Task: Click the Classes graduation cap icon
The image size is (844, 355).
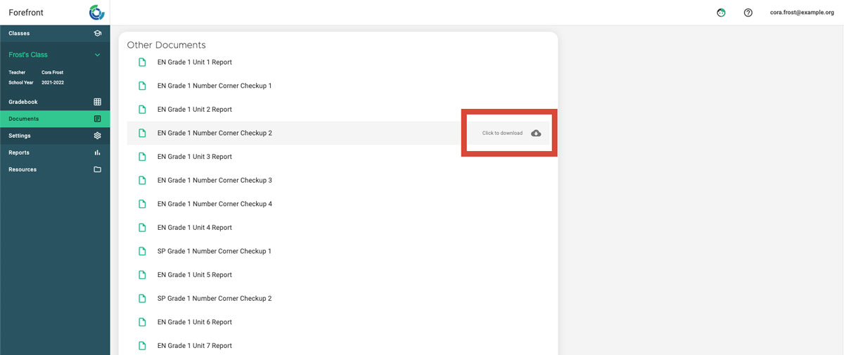Action: 97,33
